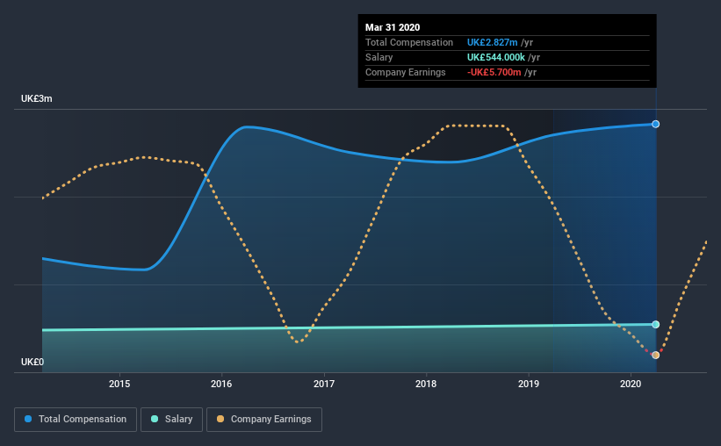The image size is (721, 446).
Task: Click the Total Compensation label in tooltip
Action: [x=408, y=43]
